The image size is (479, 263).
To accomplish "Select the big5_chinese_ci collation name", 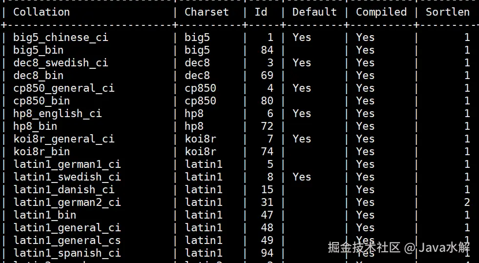I will 61,37.
